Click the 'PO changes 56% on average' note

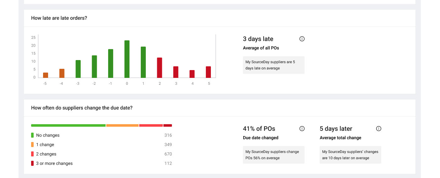click(x=273, y=155)
